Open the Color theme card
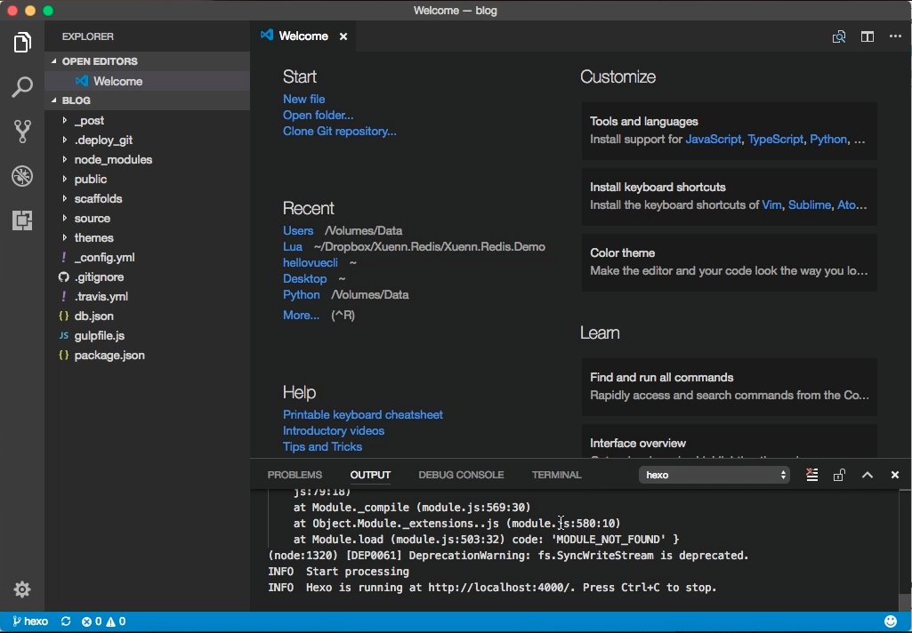Image resolution: width=912 pixels, height=633 pixels. (730, 262)
